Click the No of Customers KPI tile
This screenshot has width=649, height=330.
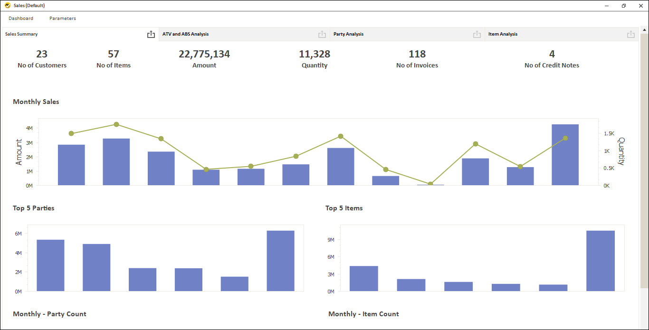coord(42,59)
